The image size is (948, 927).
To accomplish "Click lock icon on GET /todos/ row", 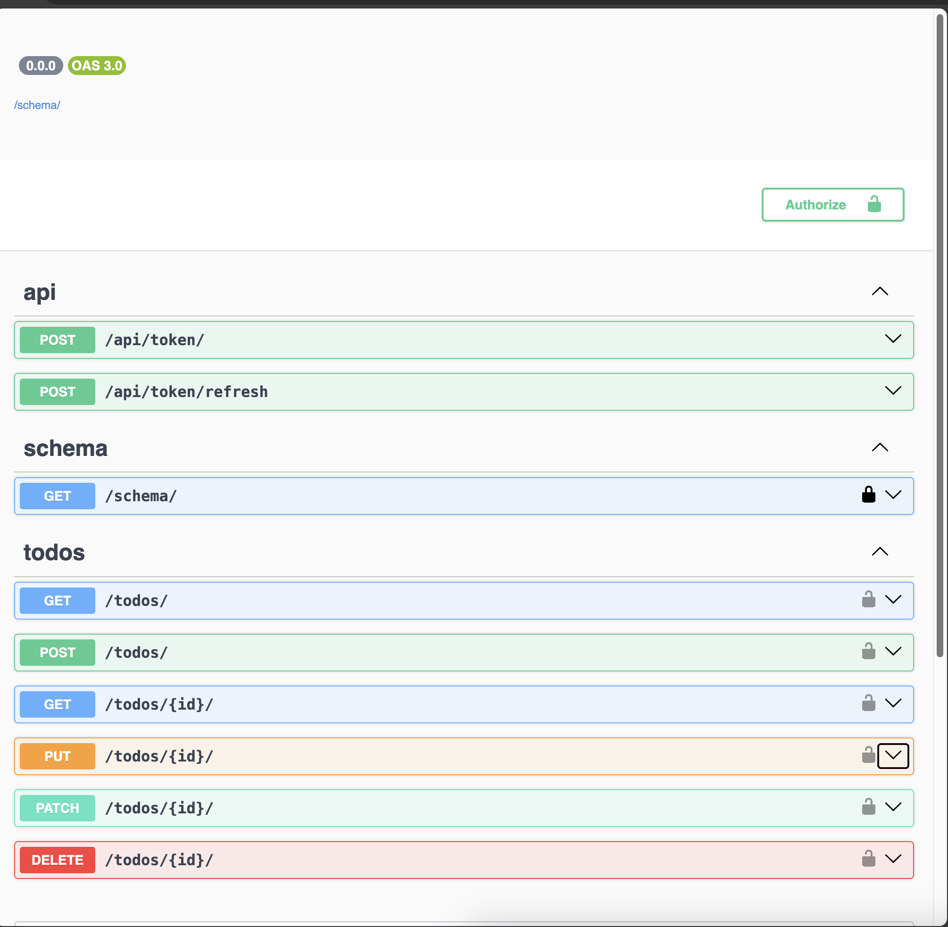I will coord(868,599).
